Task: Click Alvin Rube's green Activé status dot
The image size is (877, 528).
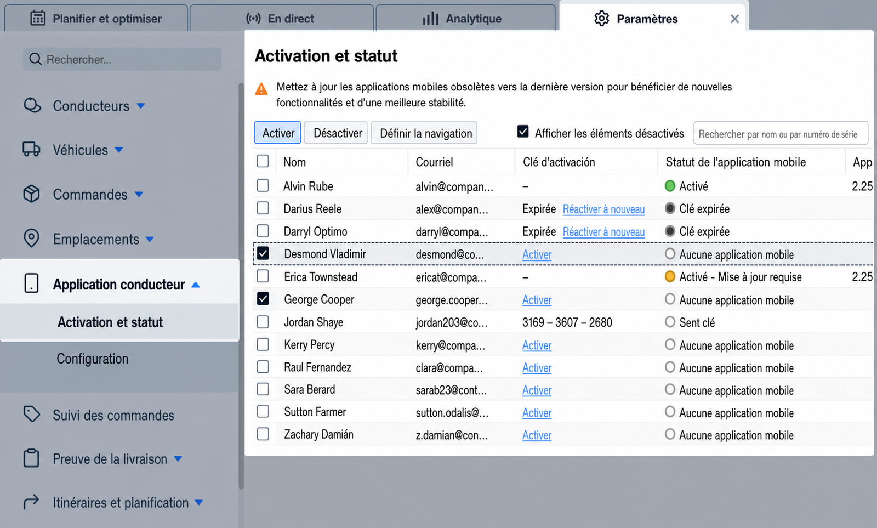Action: point(670,186)
